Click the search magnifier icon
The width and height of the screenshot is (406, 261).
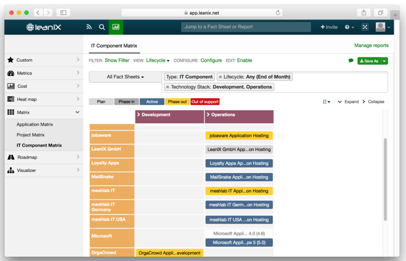[102, 27]
